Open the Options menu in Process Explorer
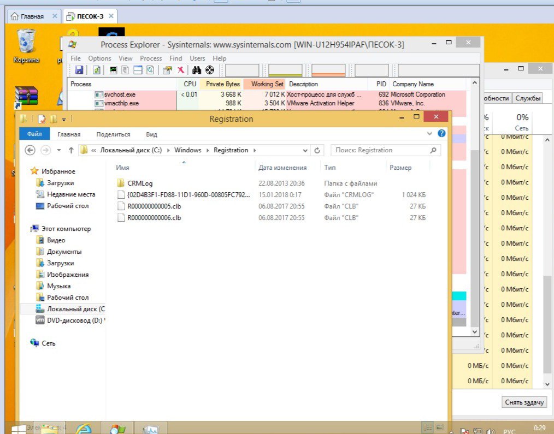Screen dimensions: 554x434 click(x=99, y=58)
